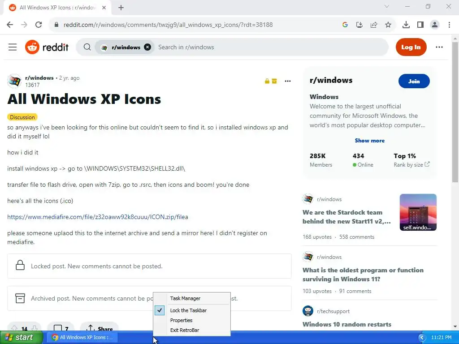The width and height of the screenshot is (459, 344).
Task: Click the r/techsupport avatar icon
Action: pos(307,311)
